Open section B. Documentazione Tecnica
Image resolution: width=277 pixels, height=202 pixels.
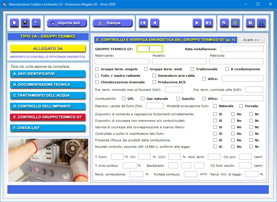48,85
